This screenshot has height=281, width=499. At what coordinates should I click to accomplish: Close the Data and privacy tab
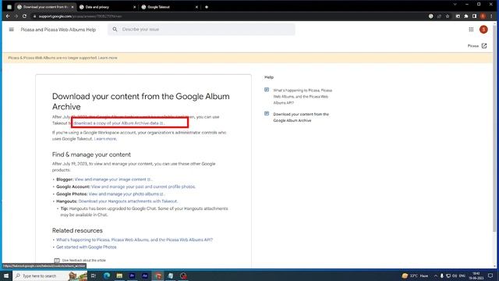point(134,7)
